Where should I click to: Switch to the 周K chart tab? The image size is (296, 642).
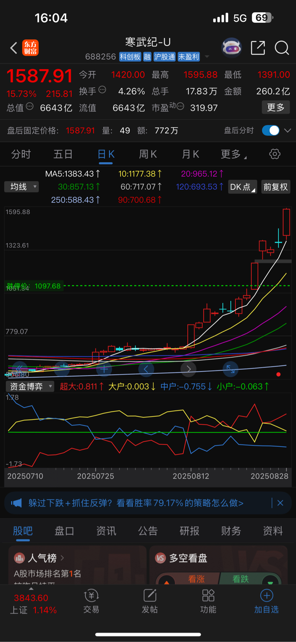148,154
